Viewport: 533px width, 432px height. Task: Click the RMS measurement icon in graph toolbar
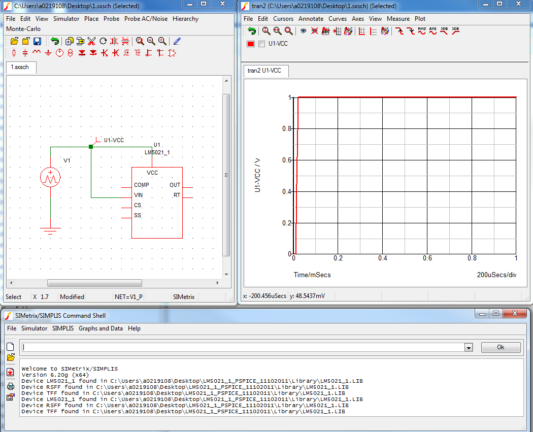422,31
